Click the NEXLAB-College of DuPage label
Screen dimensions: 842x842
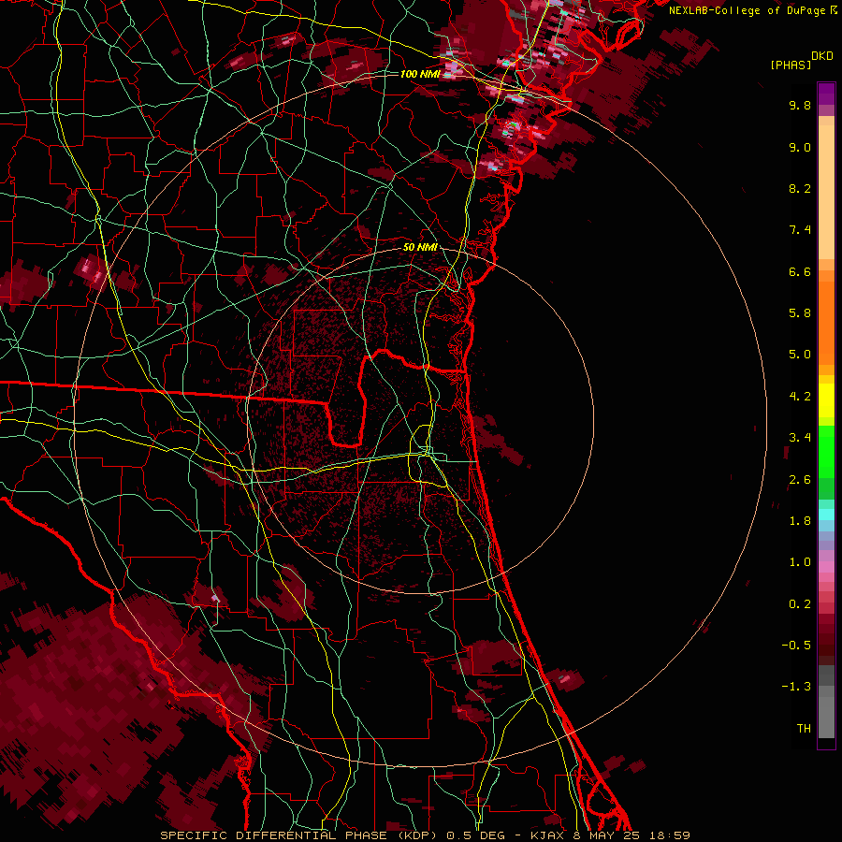click(748, 10)
